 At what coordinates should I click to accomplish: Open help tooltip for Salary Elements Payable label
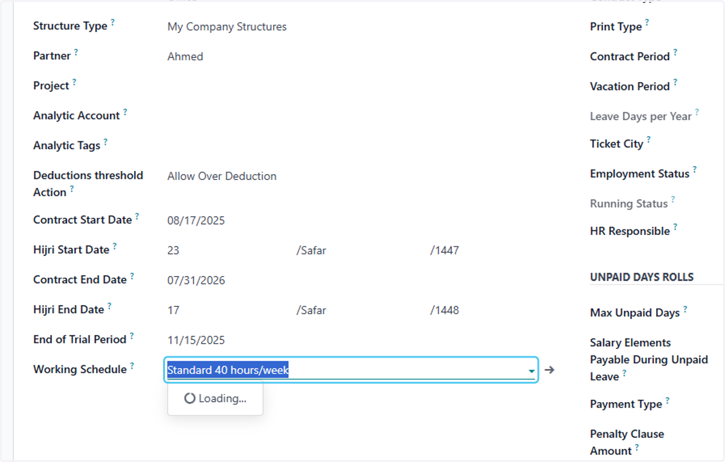[x=625, y=374]
